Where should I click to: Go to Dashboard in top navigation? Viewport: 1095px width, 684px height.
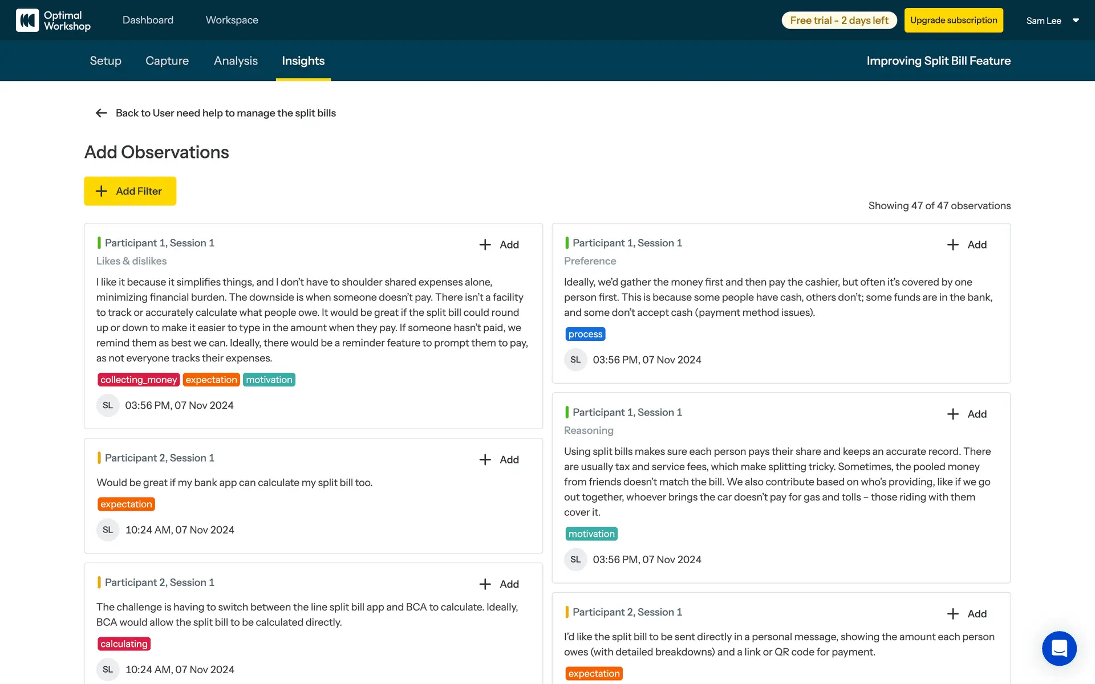[148, 20]
